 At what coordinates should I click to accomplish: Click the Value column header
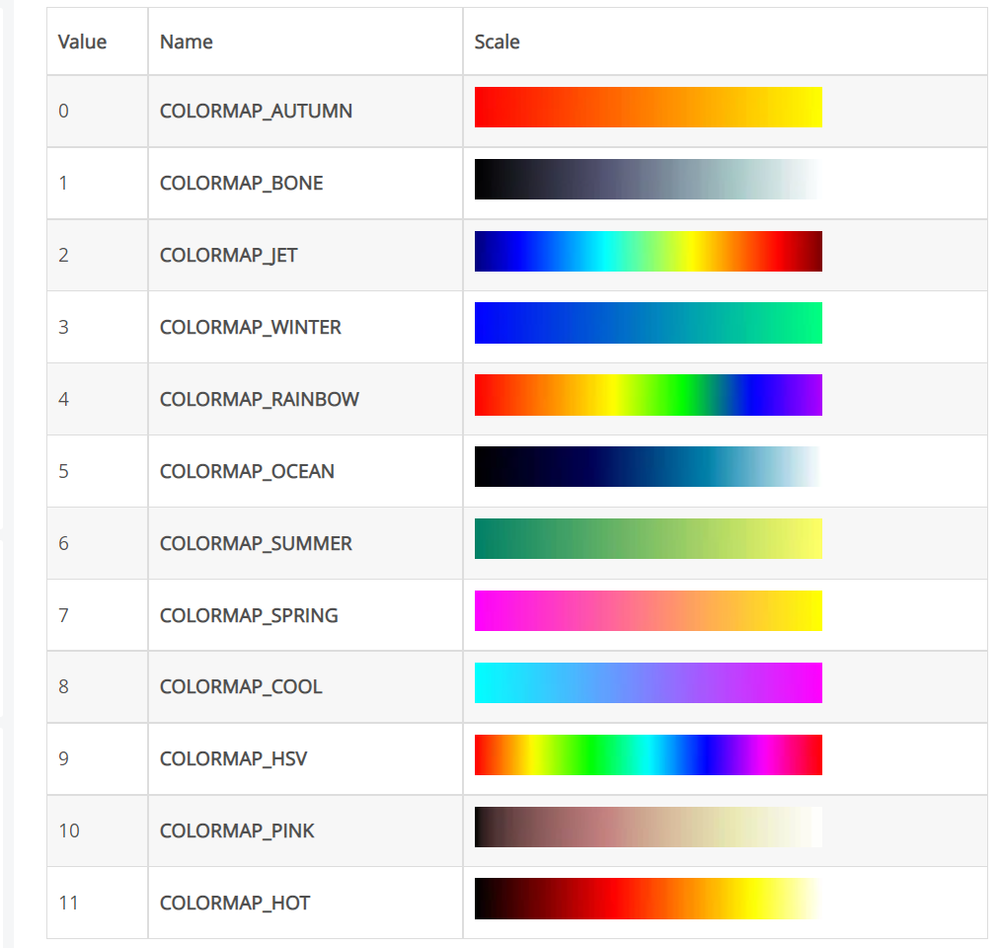[x=83, y=41]
